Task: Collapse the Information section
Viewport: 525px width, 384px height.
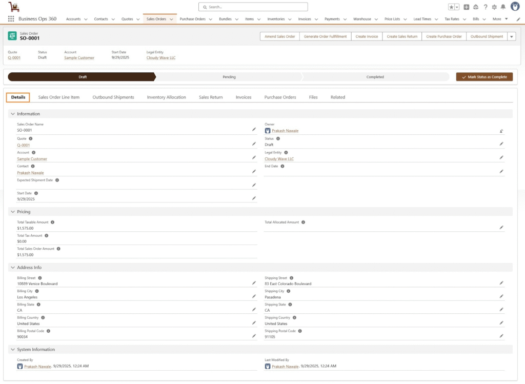Action: 13,114
